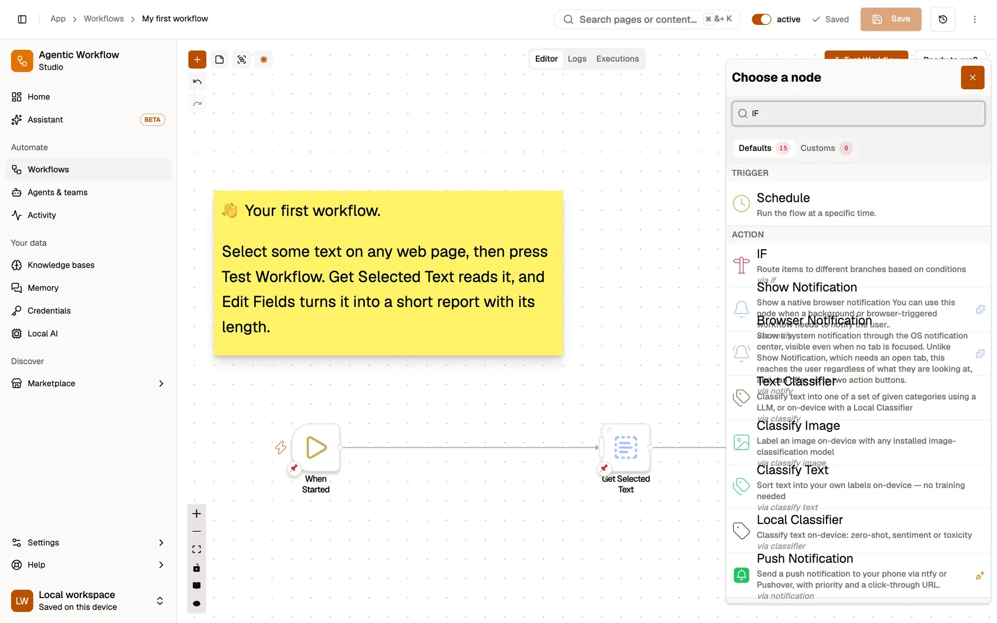Open Knowledge bases in sidebar
The height and width of the screenshot is (623, 997).
tap(88, 265)
